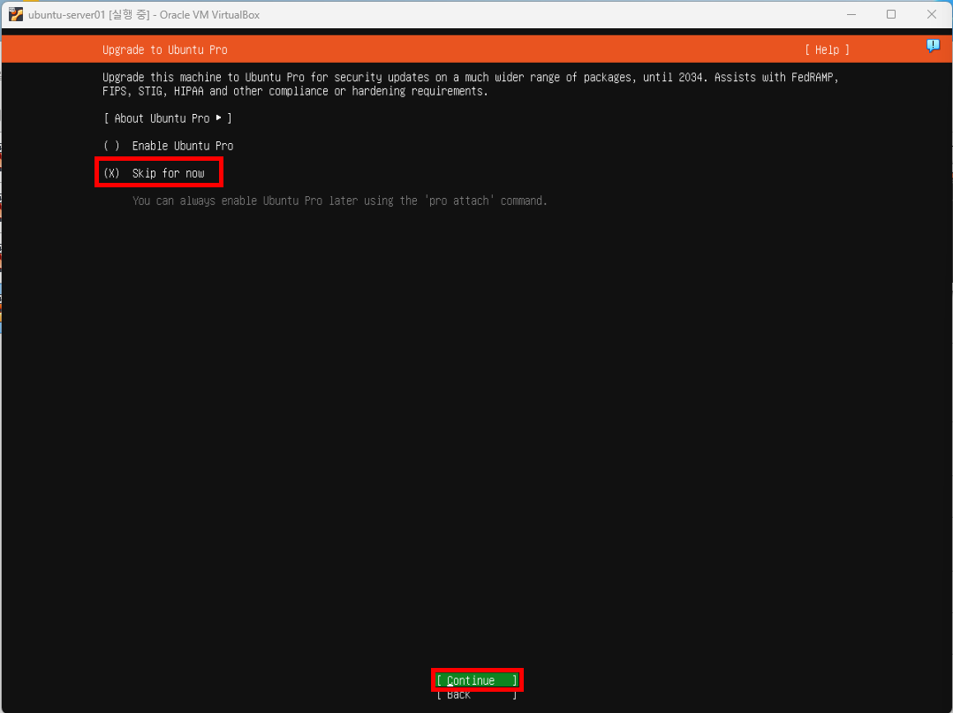Expand the About Ubuntu Pro section
953x713 pixels.
click(x=168, y=118)
